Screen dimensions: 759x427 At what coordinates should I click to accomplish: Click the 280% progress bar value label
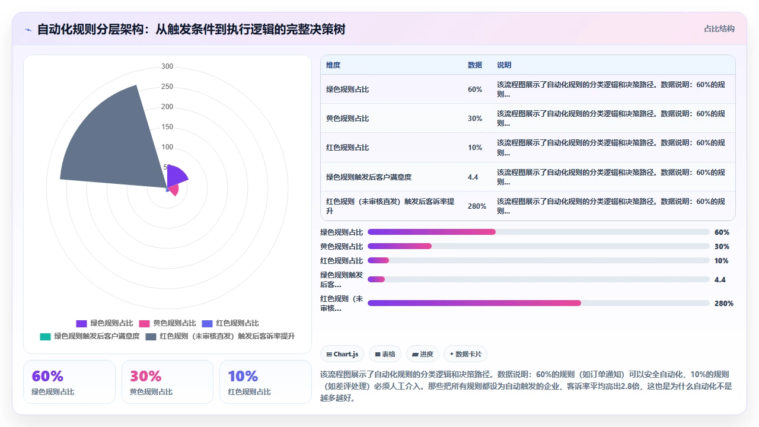click(x=724, y=303)
